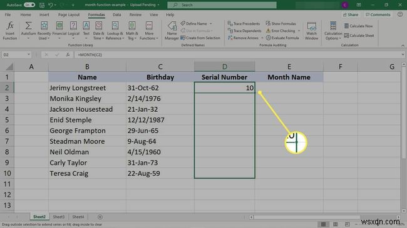Open Recently Used functions
Viewport: 407px width, 228px height.
pyautogui.click(x=44, y=31)
